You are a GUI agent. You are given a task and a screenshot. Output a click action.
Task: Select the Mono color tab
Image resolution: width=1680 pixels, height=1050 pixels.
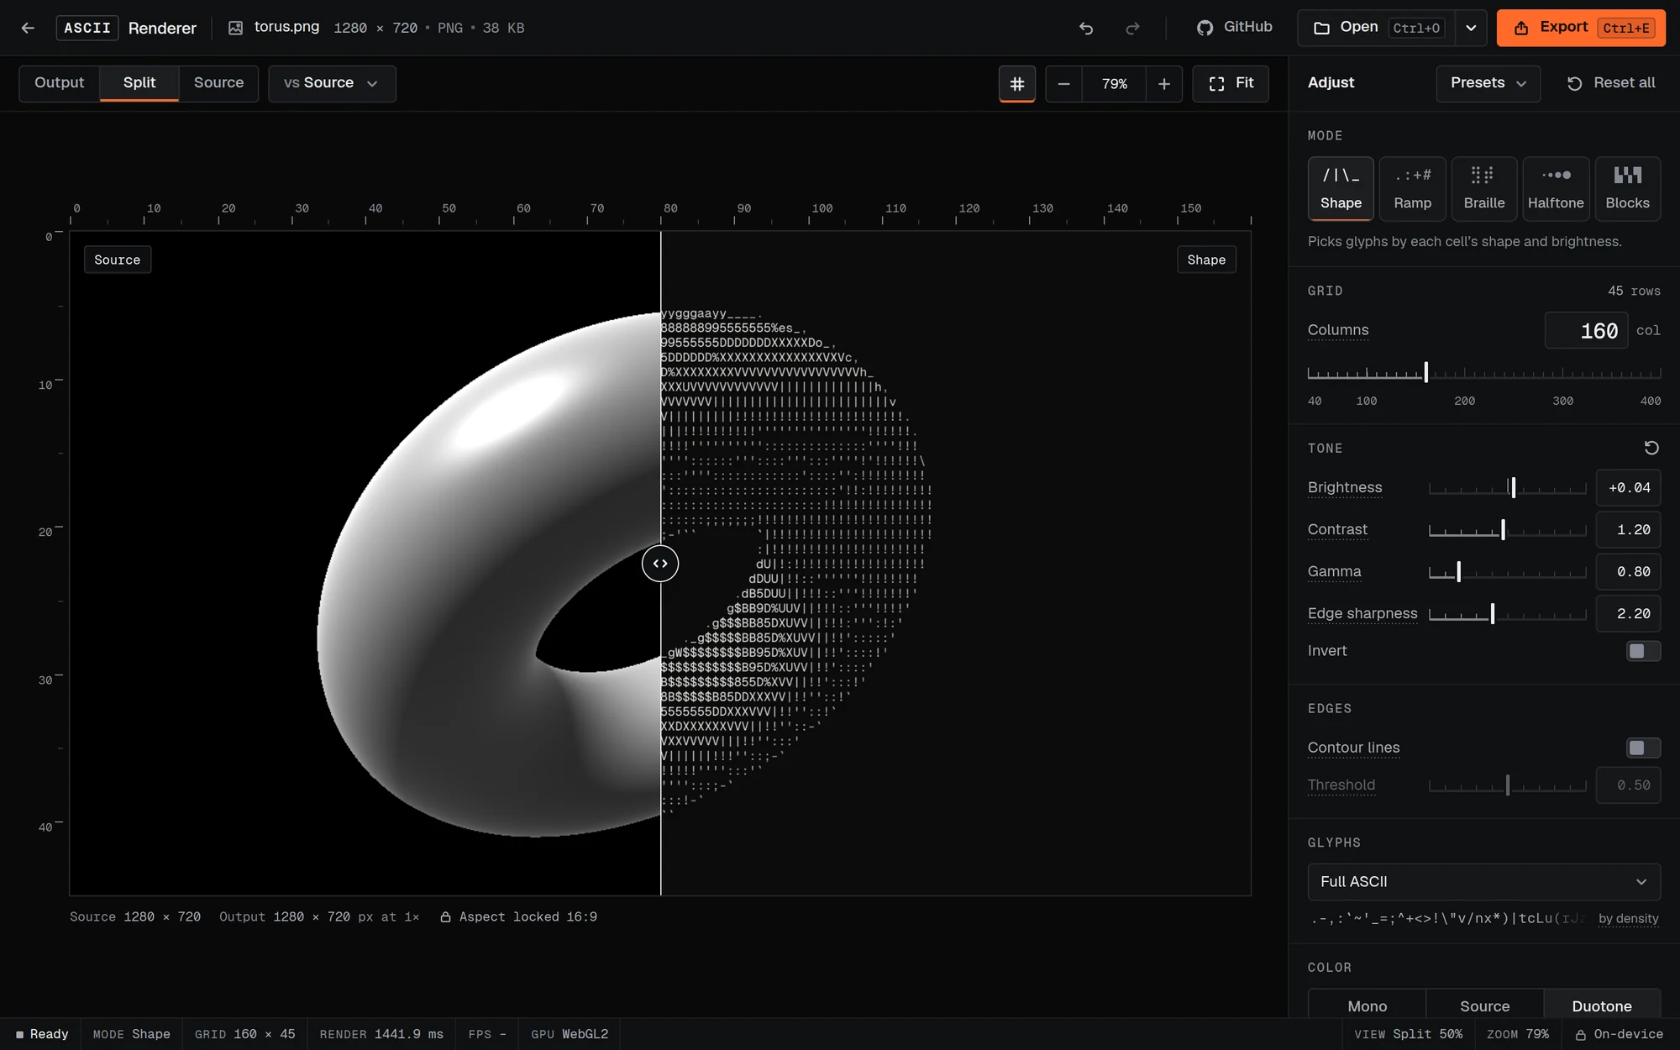1367,1005
